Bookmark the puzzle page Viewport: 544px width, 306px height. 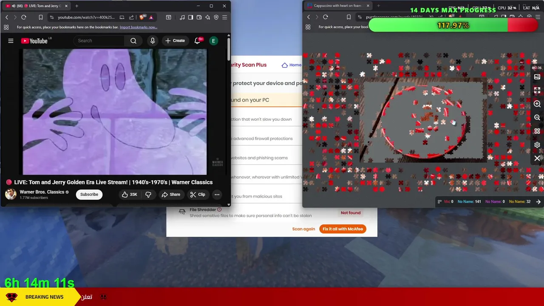349,17
